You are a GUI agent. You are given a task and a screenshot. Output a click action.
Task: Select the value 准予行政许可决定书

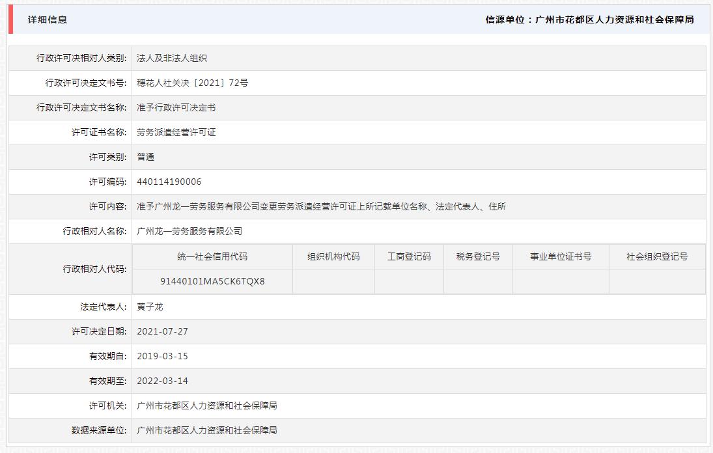[176, 107]
